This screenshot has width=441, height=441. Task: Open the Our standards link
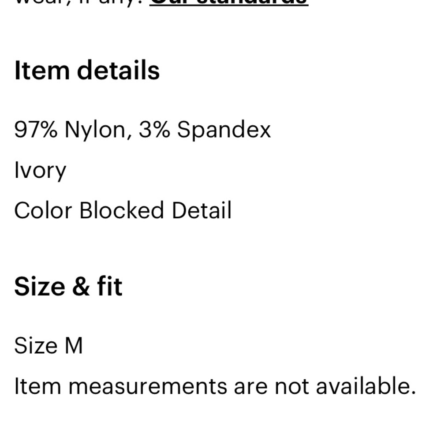click(x=228, y=2)
